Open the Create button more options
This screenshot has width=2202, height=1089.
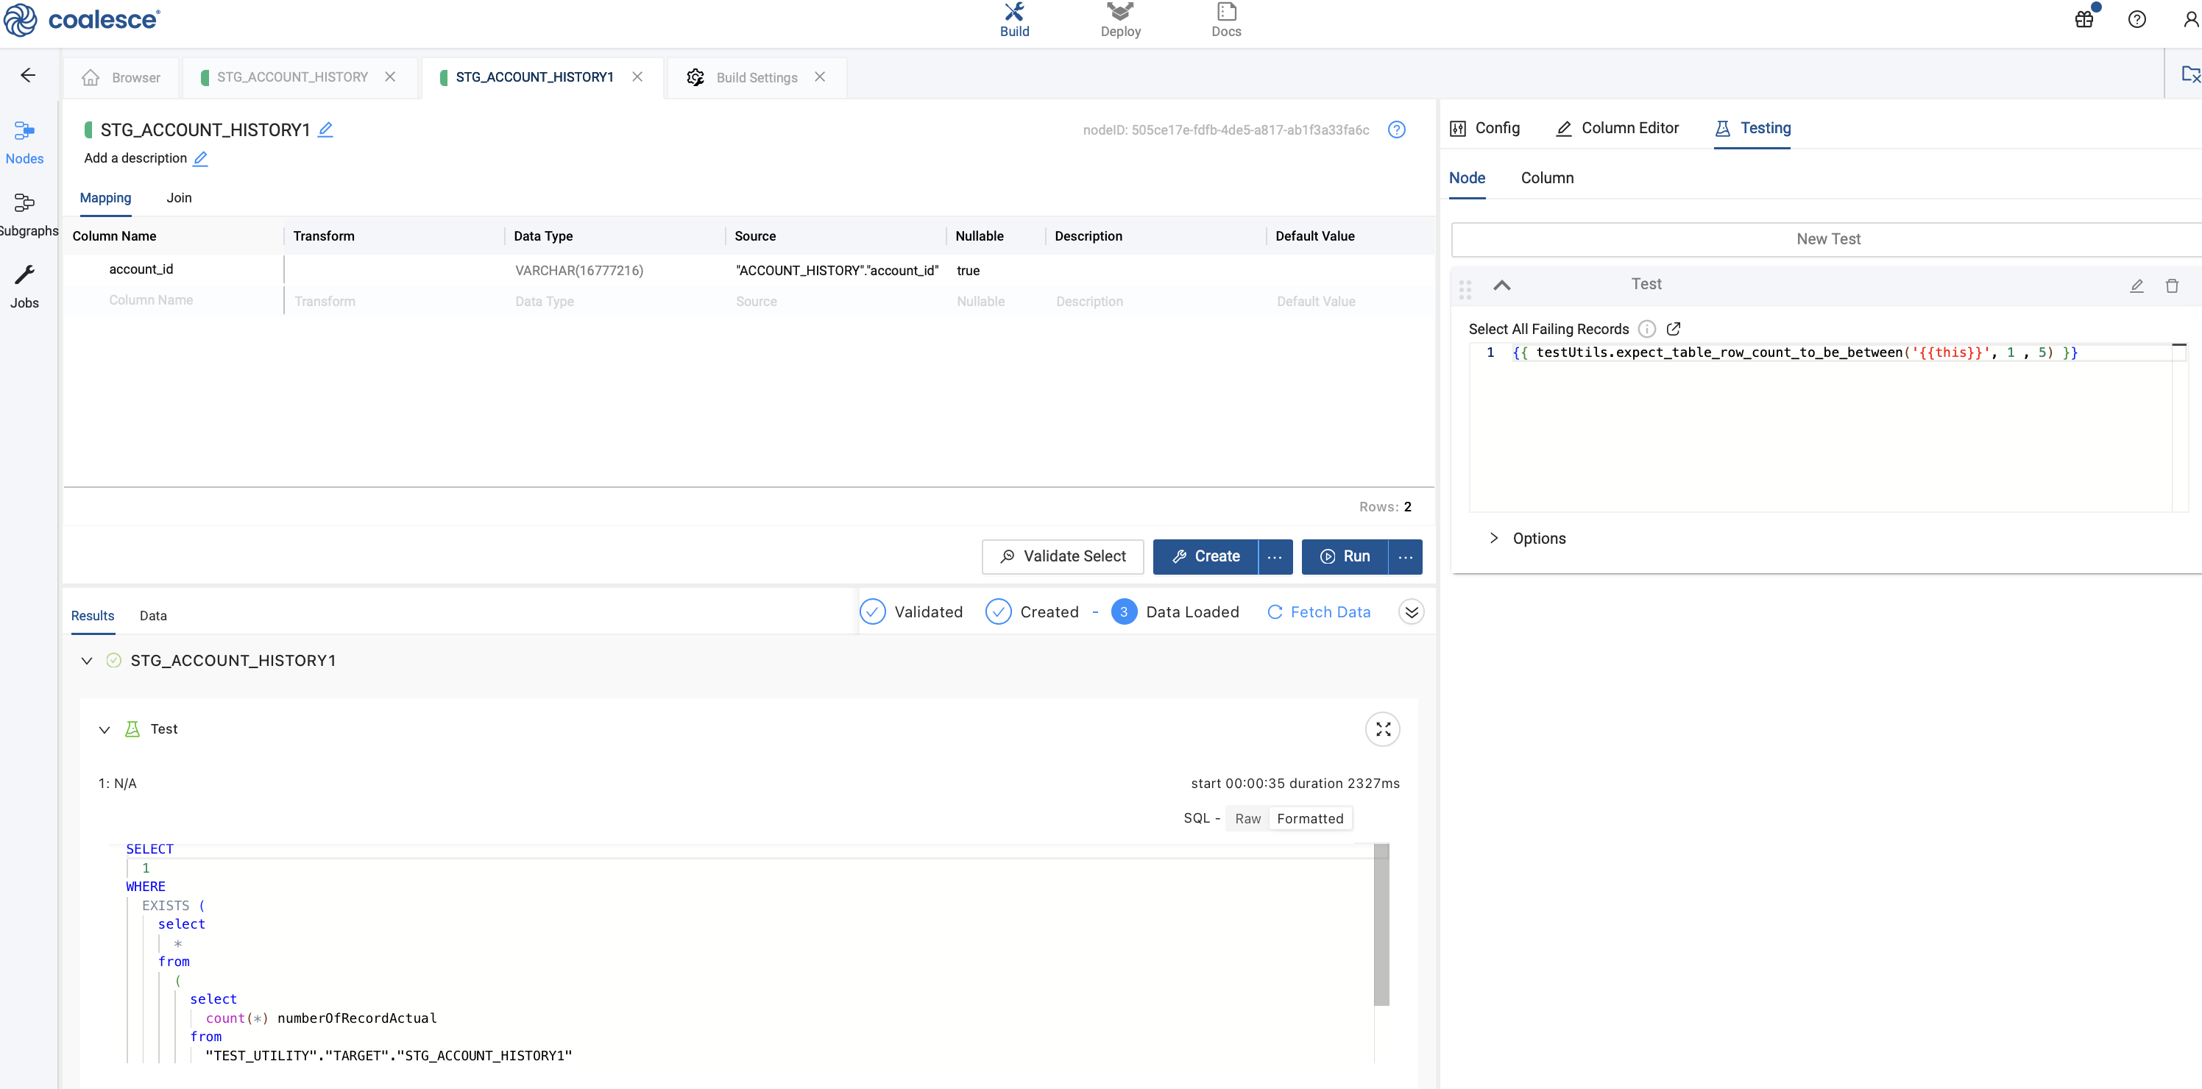point(1274,556)
